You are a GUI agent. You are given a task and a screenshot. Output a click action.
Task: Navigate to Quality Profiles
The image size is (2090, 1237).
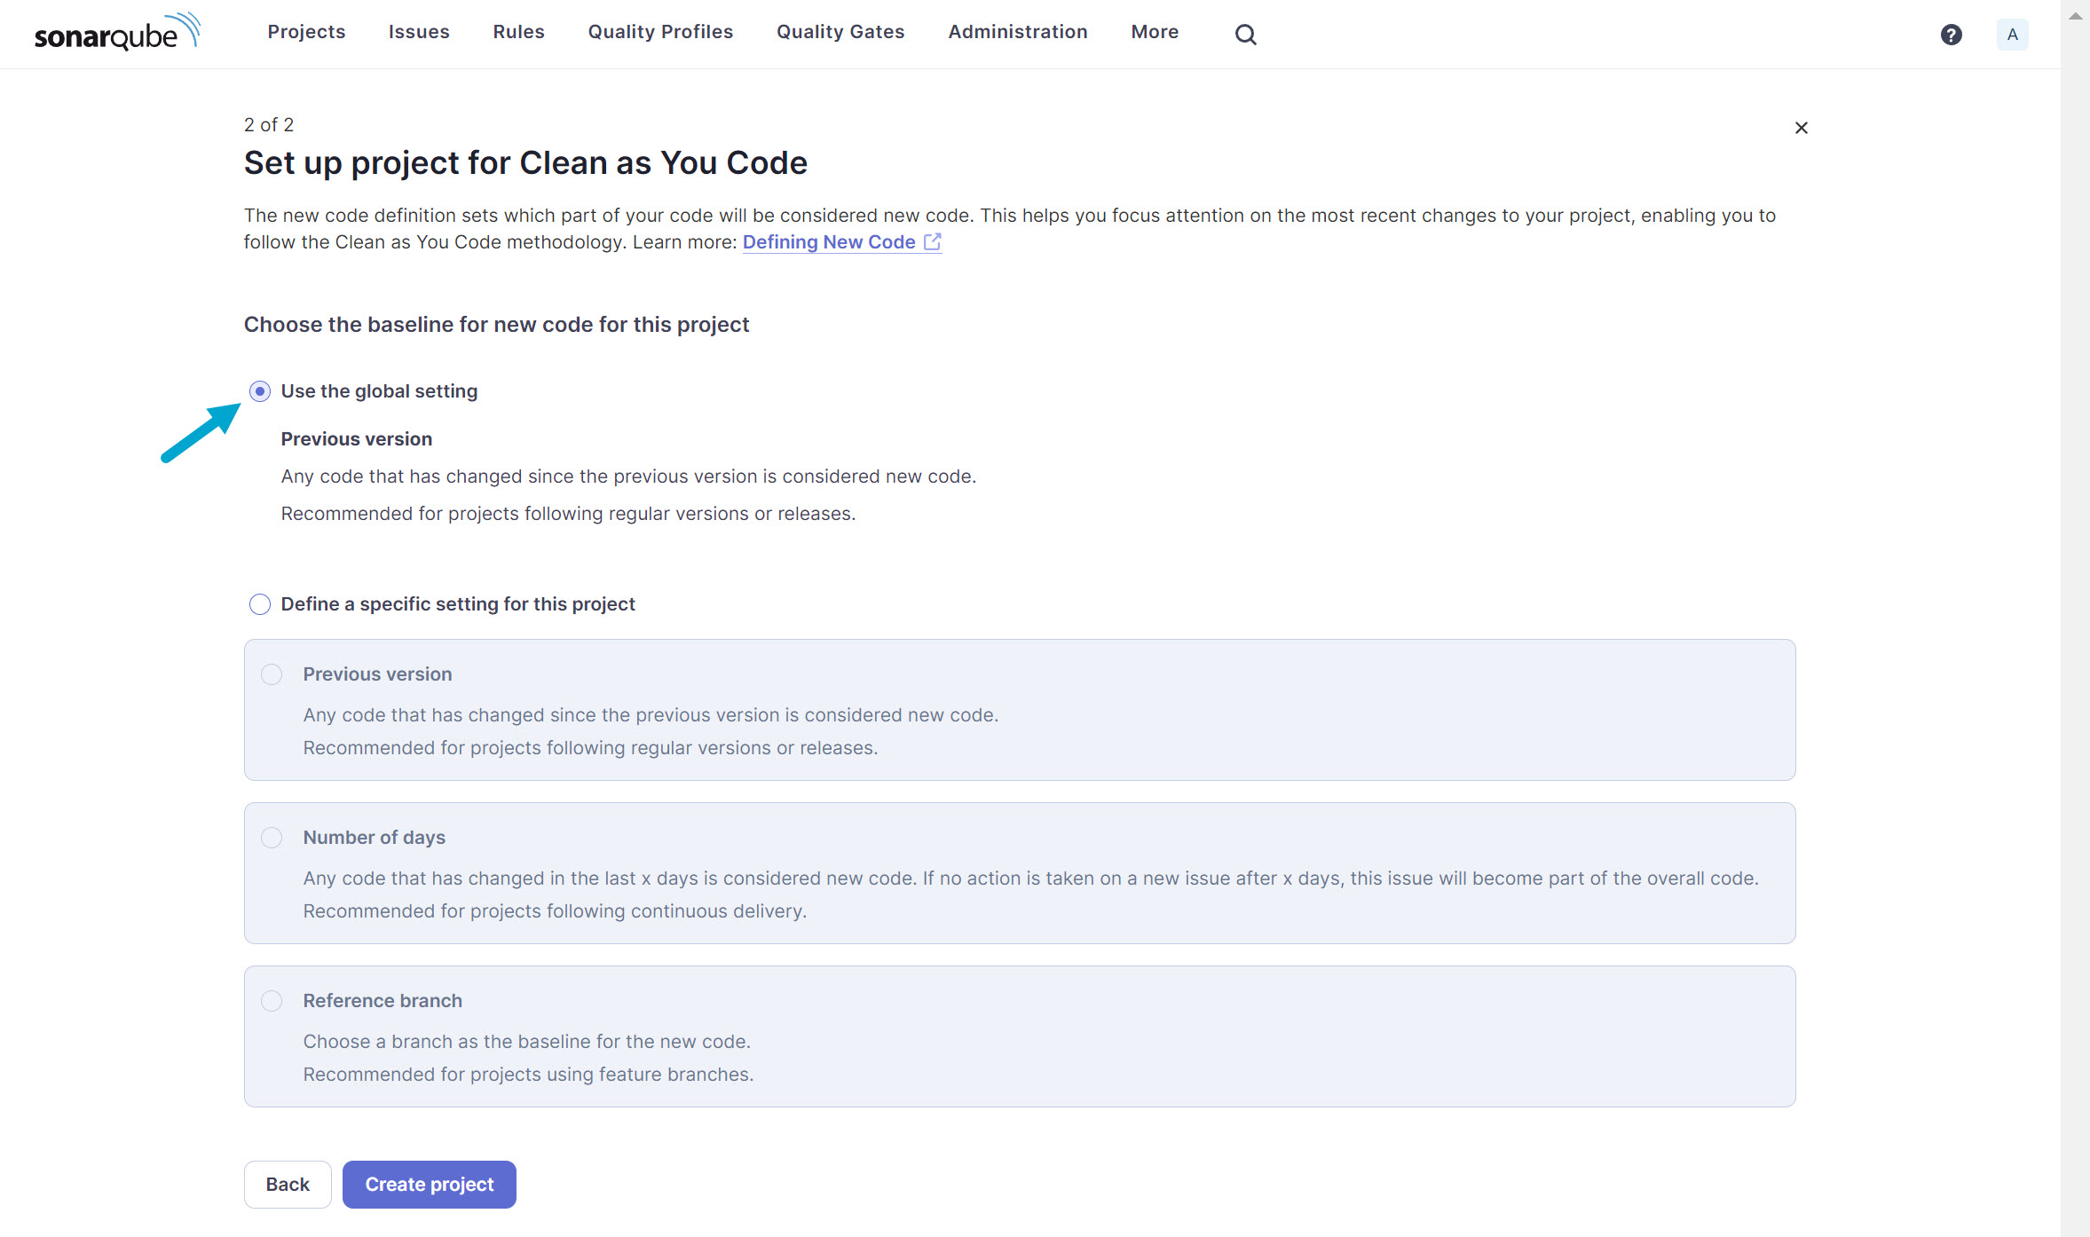pyautogui.click(x=660, y=32)
